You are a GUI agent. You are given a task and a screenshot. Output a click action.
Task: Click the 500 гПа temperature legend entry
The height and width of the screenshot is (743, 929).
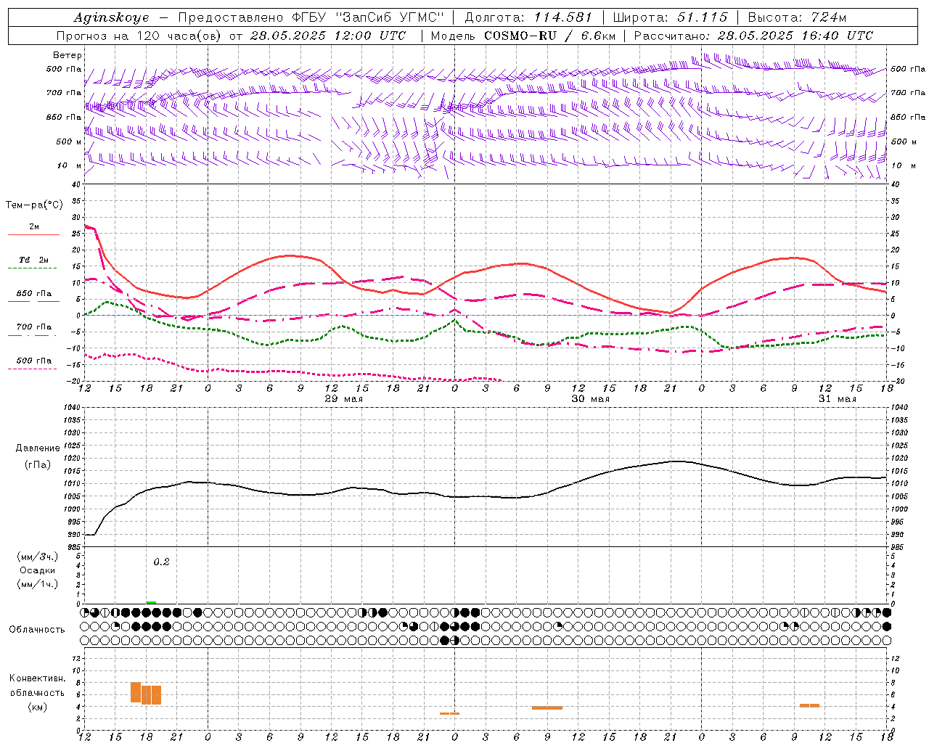pyautogui.click(x=34, y=364)
